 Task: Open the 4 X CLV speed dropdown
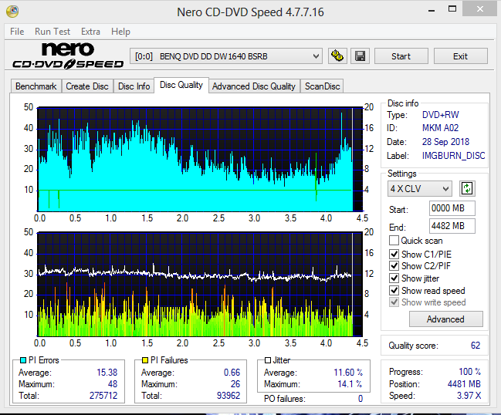coord(419,189)
